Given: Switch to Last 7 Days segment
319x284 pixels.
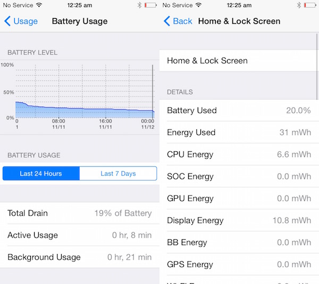Looking at the screenshot, I should [118, 174].
